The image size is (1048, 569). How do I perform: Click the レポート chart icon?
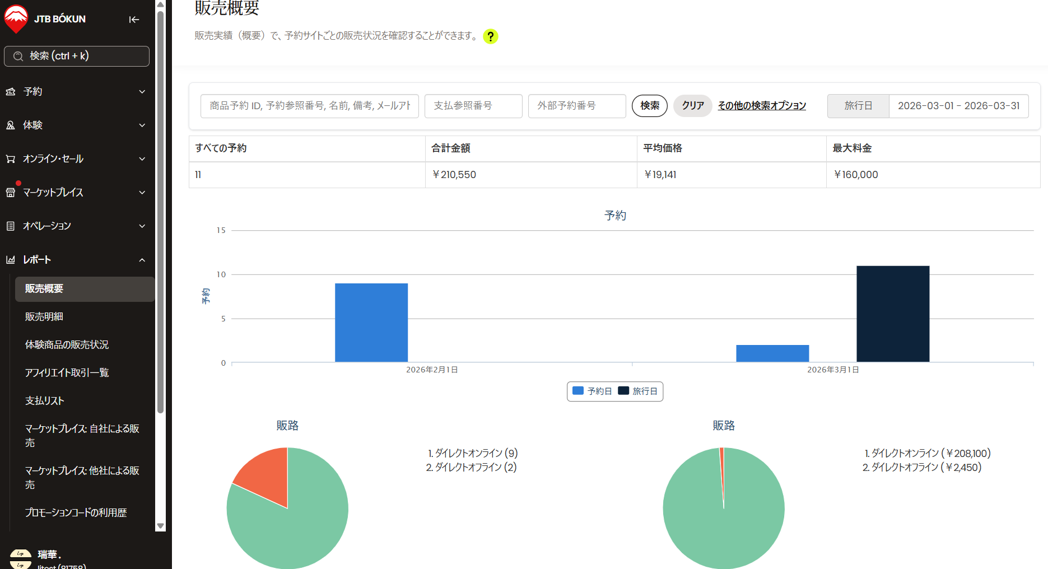[x=11, y=260]
